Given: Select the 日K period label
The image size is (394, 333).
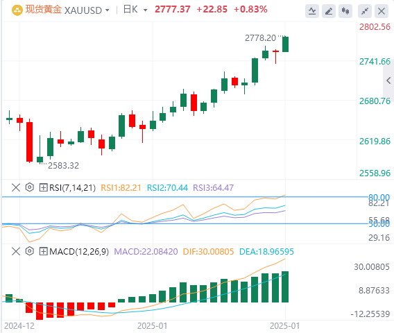Looking at the screenshot, I should coord(130,10).
